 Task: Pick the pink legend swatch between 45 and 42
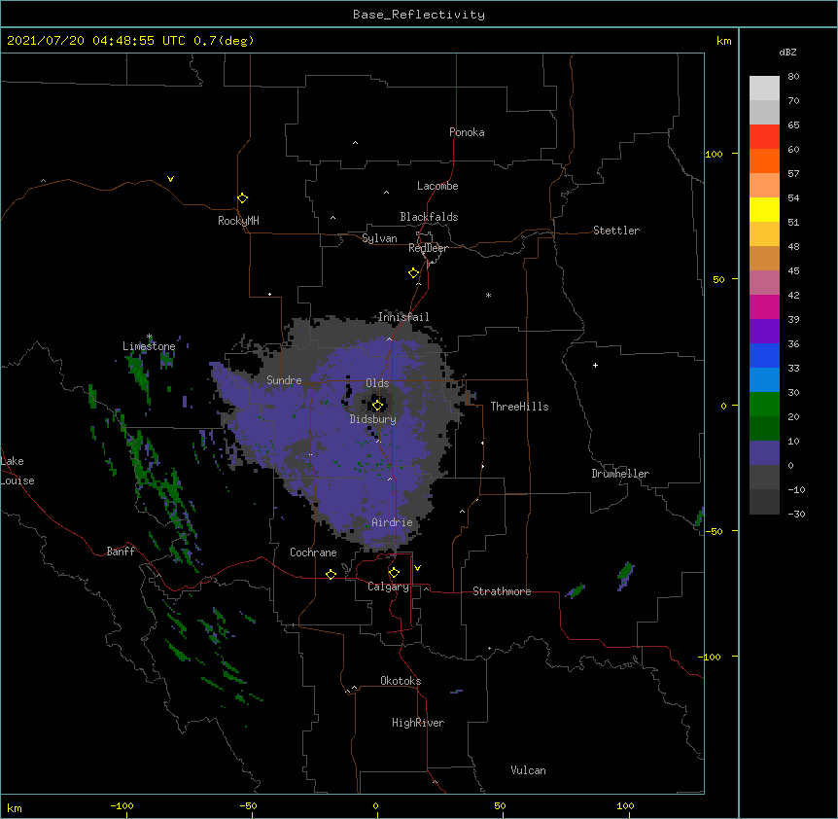click(764, 283)
